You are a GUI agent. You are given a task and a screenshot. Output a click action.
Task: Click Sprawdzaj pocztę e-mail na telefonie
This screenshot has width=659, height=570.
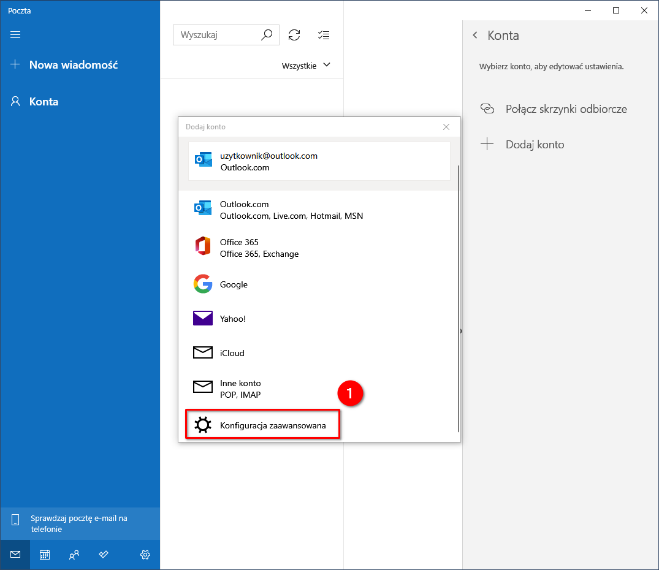[80, 523]
